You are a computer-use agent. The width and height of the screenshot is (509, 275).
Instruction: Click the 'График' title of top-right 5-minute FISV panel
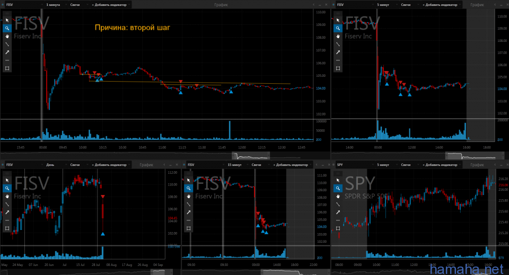pos(477,5)
